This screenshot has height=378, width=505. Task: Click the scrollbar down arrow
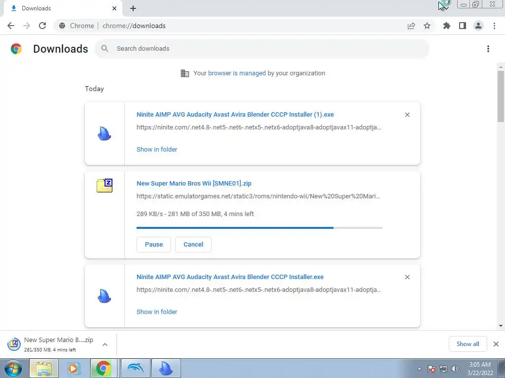501,326
